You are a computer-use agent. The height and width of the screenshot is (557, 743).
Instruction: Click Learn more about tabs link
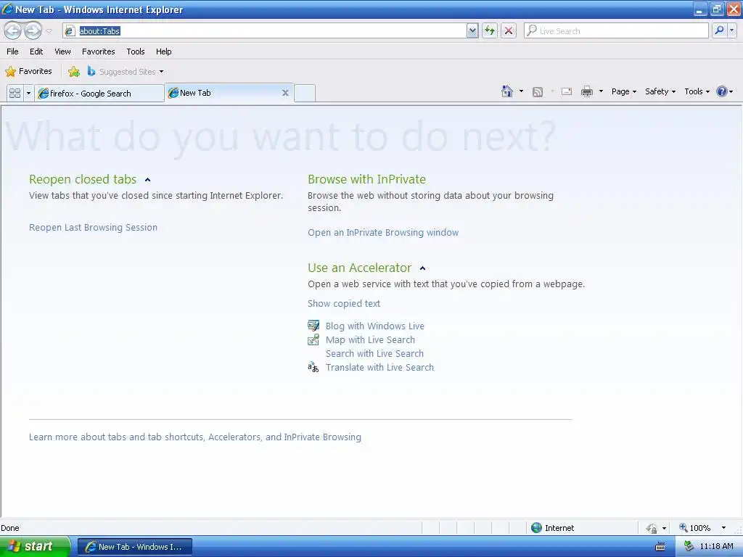(x=194, y=437)
